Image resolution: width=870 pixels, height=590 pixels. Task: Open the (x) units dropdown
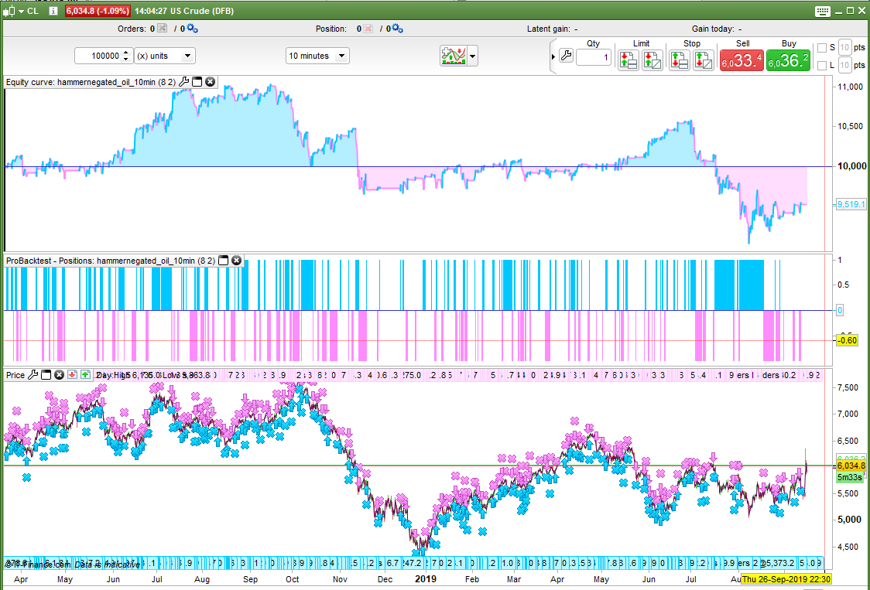tap(164, 56)
